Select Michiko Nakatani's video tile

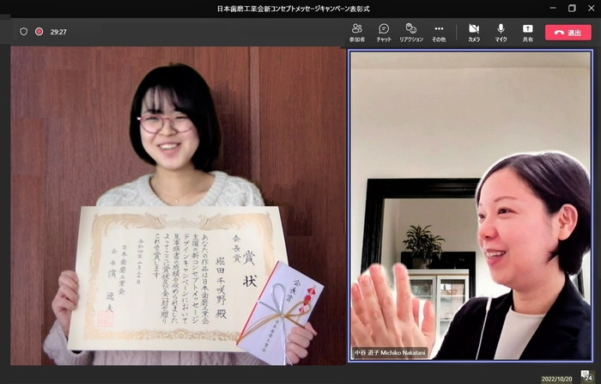(470, 204)
